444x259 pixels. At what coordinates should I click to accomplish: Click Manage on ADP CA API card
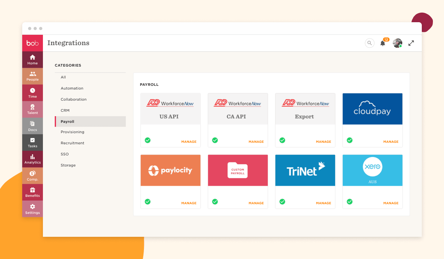click(256, 142)
